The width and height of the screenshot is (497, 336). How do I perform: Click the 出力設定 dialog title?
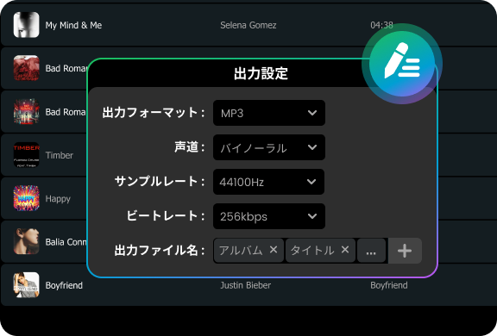261,73
